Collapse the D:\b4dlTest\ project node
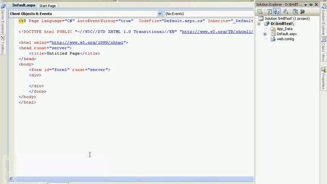The height and width of the screenshot is (184, 327). [259, 24]
